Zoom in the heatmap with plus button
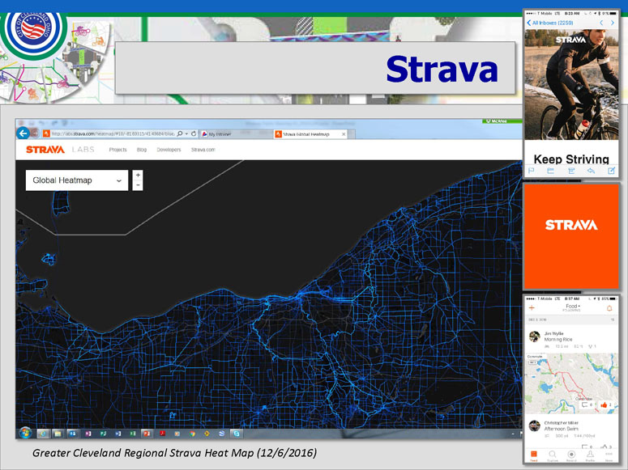The width and height of the screenshot is (628, 470). tap(138, 176)
